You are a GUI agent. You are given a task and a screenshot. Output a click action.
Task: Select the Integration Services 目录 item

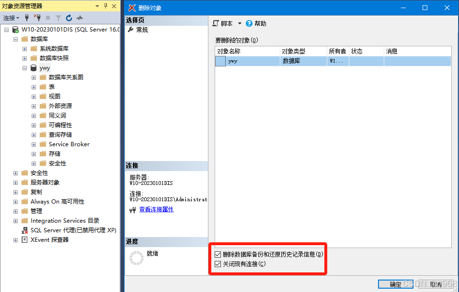[x=65, y=221]
